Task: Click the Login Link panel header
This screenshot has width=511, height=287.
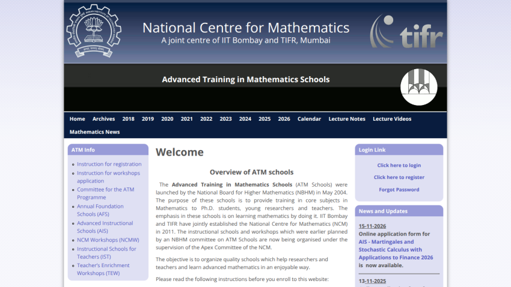Action: 399,150
